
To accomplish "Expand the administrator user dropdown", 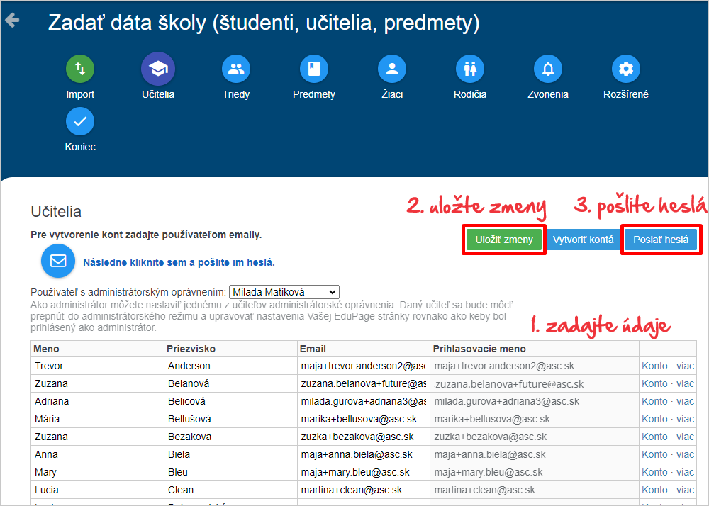I will pos(284,292).
